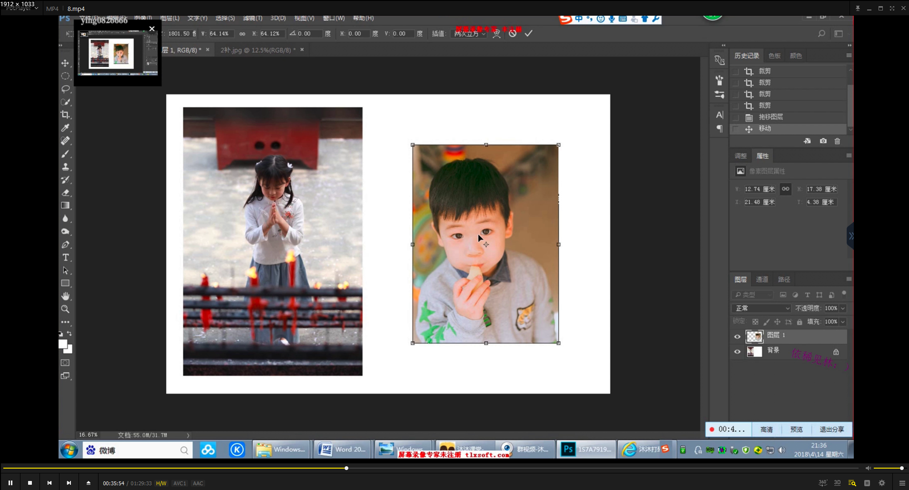Toggle Quick Mask mode icon
Viewport: 909px width, 490px height.
(65, 363)
